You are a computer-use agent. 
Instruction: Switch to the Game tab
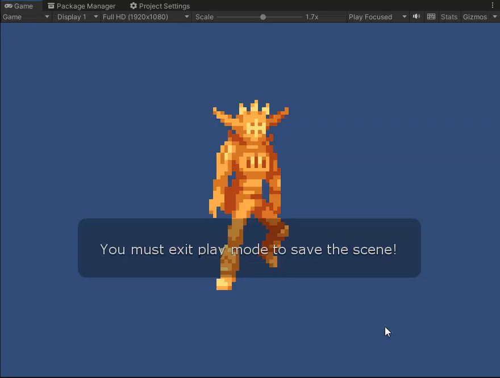pyautogui.click(x=19, y=6)
